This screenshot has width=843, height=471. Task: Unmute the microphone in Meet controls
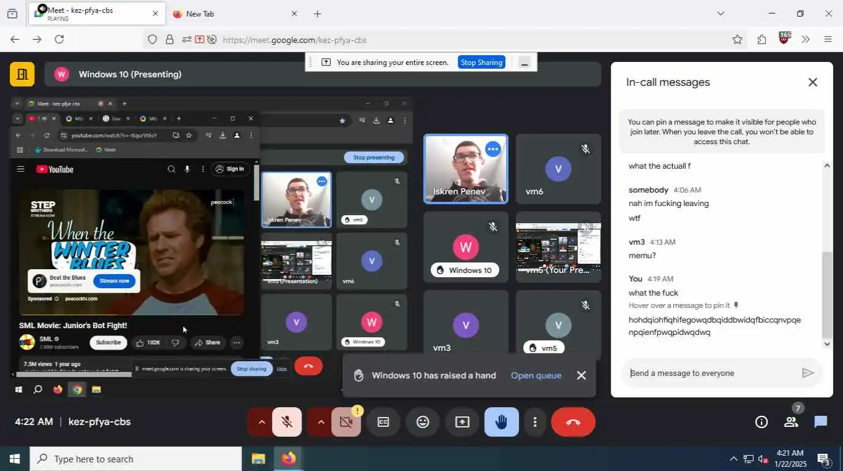287,422
